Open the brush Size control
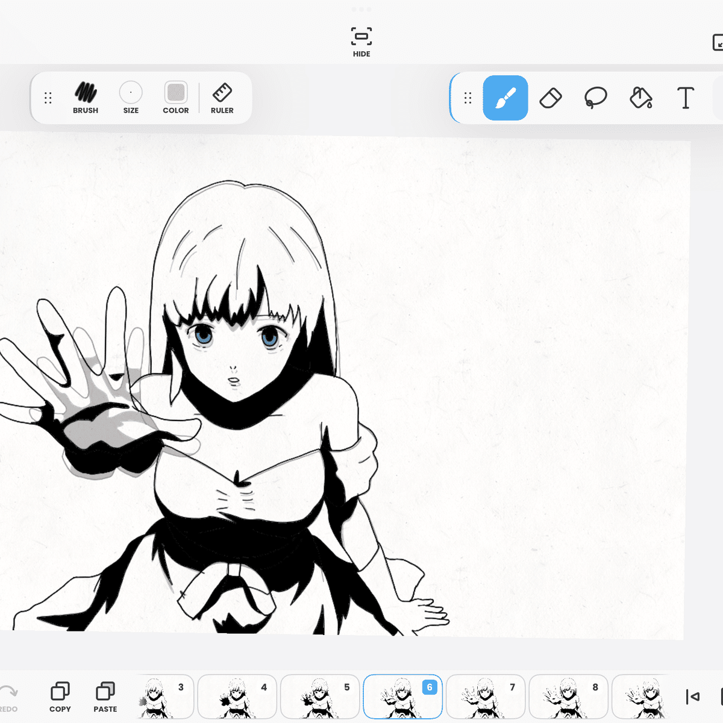This screenshot has width=723, height=723. (131, 98)
